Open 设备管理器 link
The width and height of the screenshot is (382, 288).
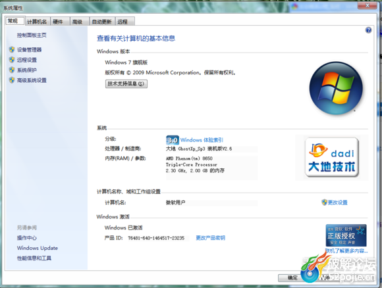pos(29,49)
